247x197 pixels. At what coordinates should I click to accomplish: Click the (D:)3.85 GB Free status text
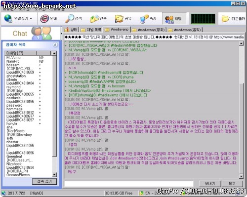point(119,193)
